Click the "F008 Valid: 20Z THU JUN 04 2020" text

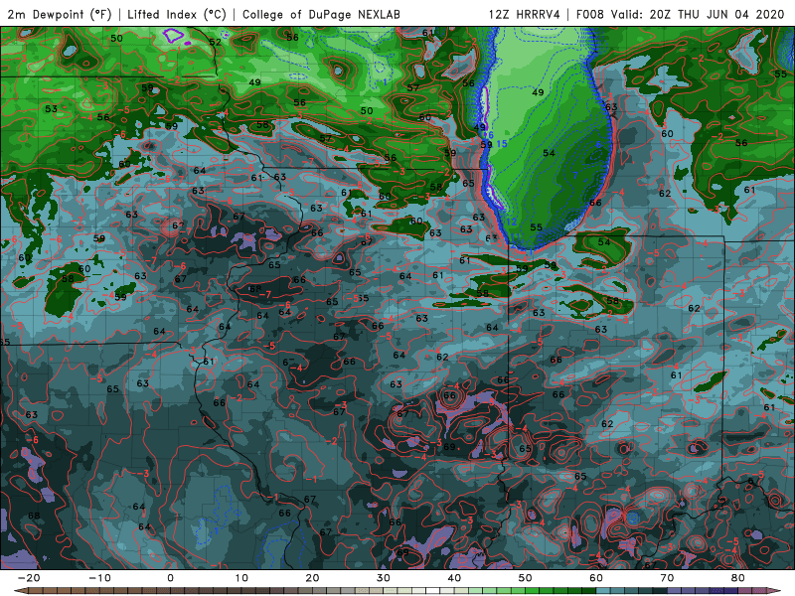[681, 14]
